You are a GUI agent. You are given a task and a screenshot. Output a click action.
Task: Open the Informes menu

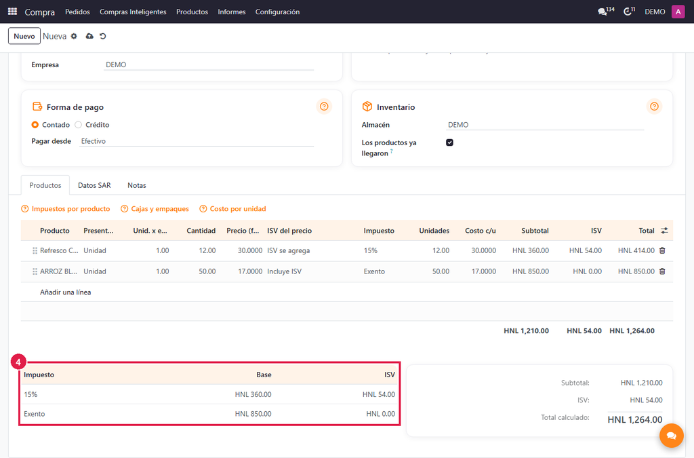click(x=232, y=12)
